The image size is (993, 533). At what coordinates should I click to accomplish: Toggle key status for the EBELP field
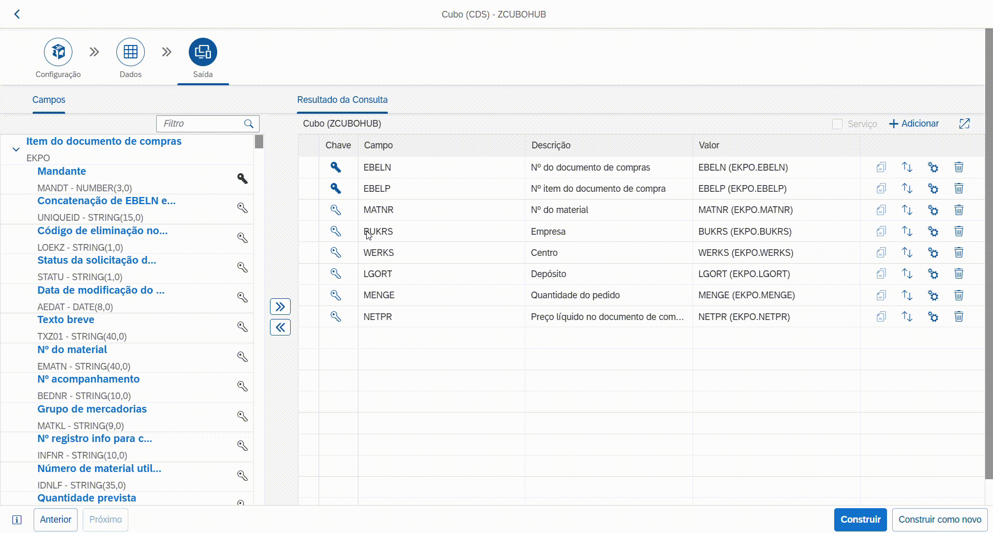(336, 189)
